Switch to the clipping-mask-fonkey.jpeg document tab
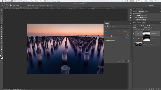 pyautogui.click(x=59, y=8)
